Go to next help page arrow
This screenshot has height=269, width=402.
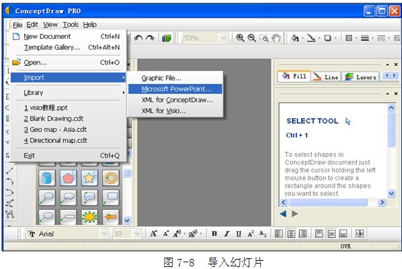pos(295,213)
